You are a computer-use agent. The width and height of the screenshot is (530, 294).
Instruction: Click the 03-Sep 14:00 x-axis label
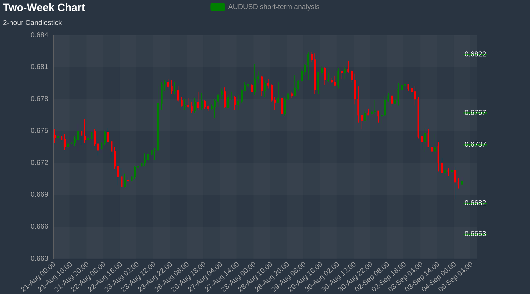pos(422,277)
